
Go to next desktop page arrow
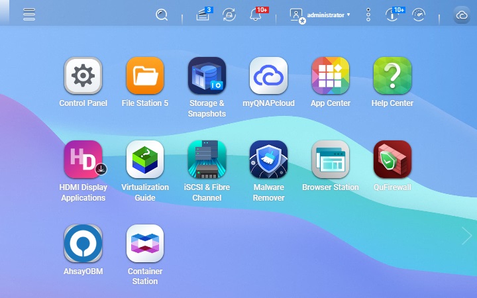click(x=466, y=235)
